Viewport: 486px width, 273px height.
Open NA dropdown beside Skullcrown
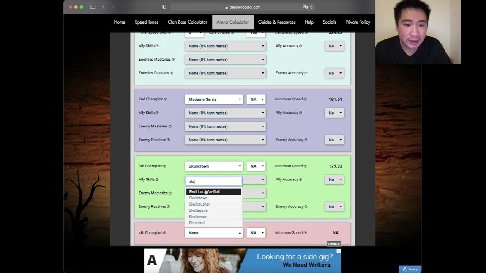click(x=256, y=166)
